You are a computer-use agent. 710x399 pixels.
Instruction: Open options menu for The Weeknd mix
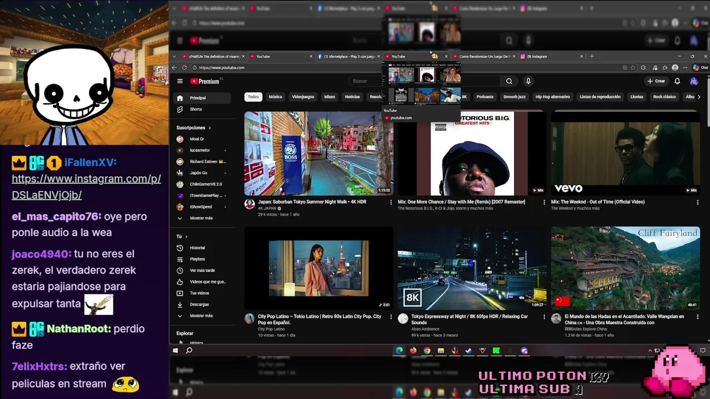[698, 202]
